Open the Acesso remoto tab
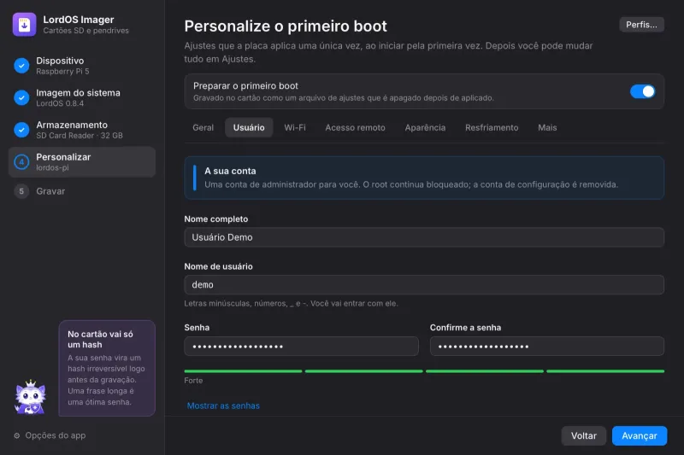The width and height of the screenshot is (684, 455). click(x=355, y=127)
